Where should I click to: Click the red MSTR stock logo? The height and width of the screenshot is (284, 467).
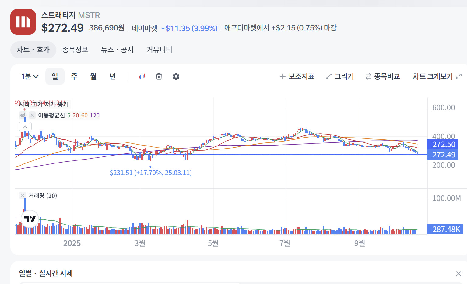click(23, 22)
